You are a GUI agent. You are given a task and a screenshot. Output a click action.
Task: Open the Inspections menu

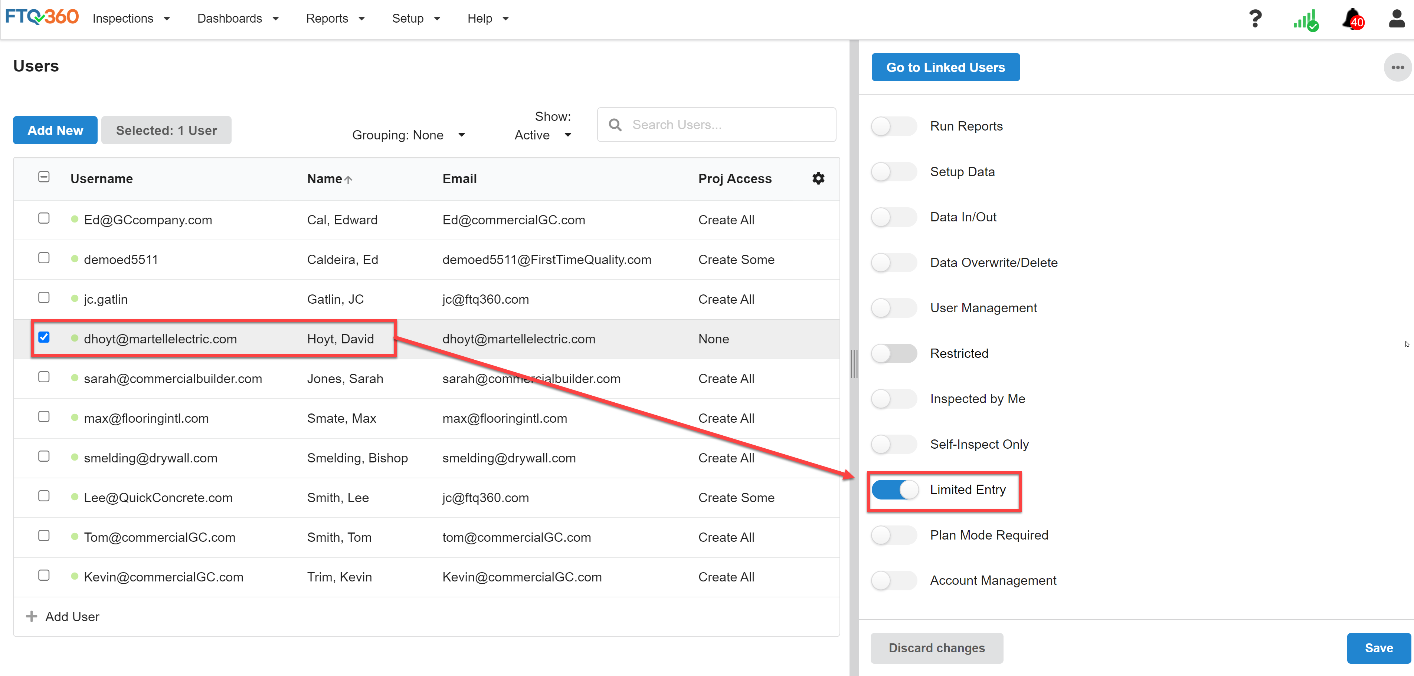(x=131, y=19)
